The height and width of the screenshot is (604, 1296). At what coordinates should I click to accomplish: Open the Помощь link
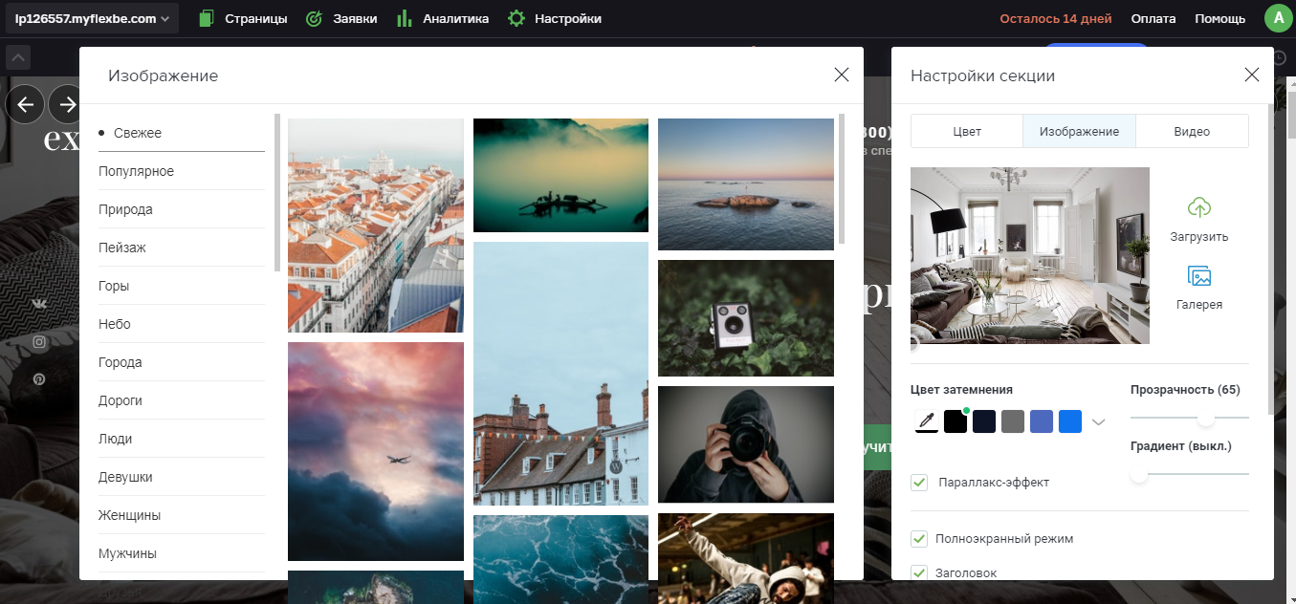1219,18
